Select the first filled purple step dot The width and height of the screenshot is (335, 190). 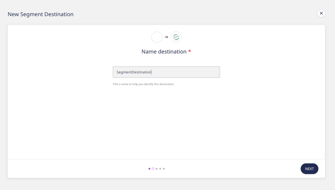tap(149, 169)
